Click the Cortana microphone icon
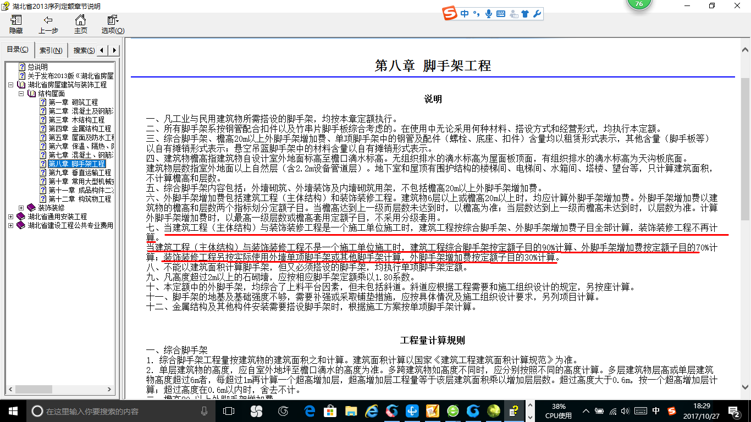 (x=205, y=411)
